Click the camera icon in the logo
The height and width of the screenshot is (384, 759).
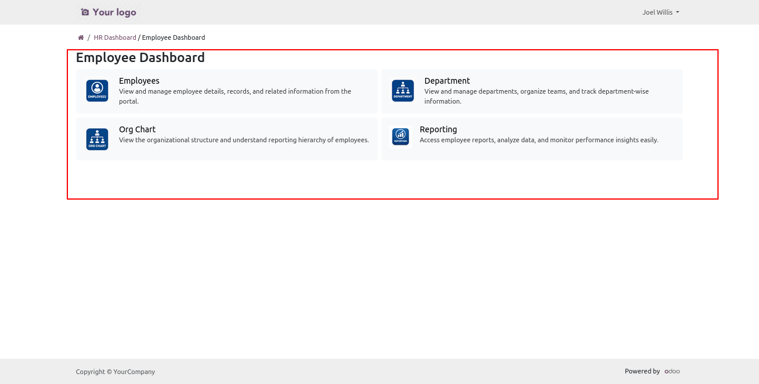tap(85, 12)
